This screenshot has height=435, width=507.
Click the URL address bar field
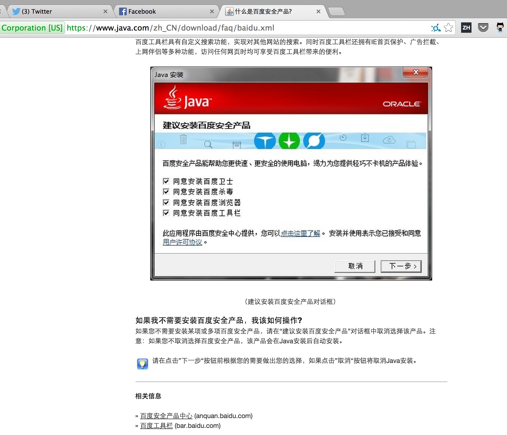pyautogui.click(x=246, y=28)
